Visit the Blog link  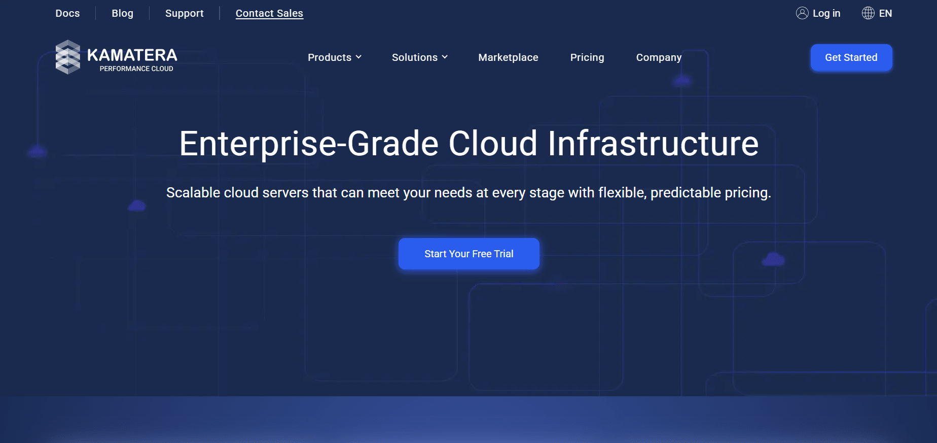[x=122, y=14]
